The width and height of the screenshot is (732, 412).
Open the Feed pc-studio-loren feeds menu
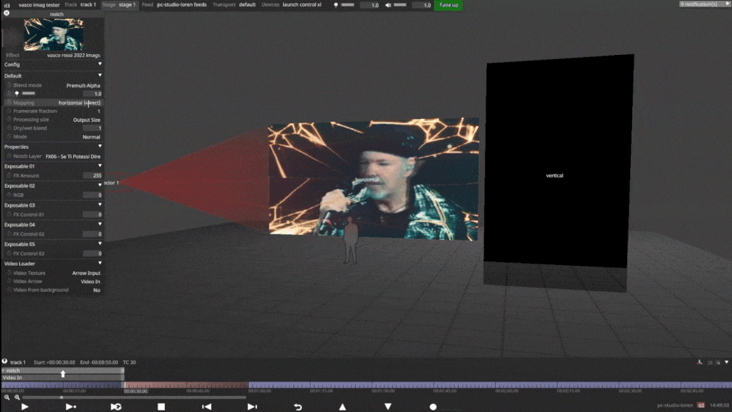(174, 4)
